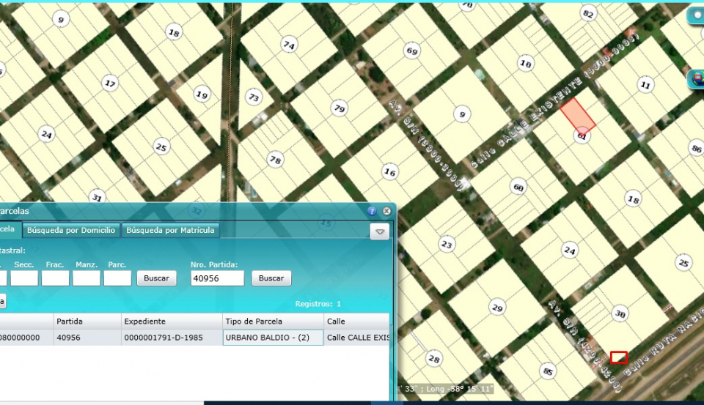704x405 pixels.
Task: Focus the Secc. input field
Action: click(x=24, y=278)
